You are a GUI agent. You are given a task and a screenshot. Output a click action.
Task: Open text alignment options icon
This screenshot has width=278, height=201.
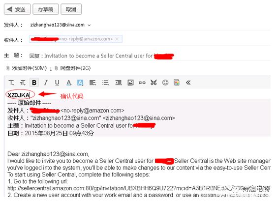tap(93, 83)
